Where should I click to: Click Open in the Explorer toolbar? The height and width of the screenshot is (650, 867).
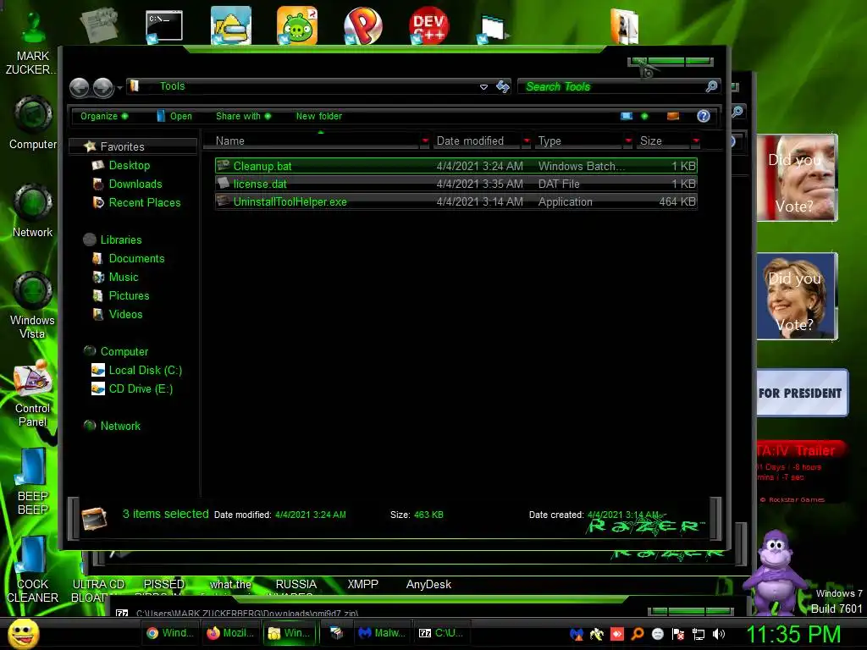(174, 116)
